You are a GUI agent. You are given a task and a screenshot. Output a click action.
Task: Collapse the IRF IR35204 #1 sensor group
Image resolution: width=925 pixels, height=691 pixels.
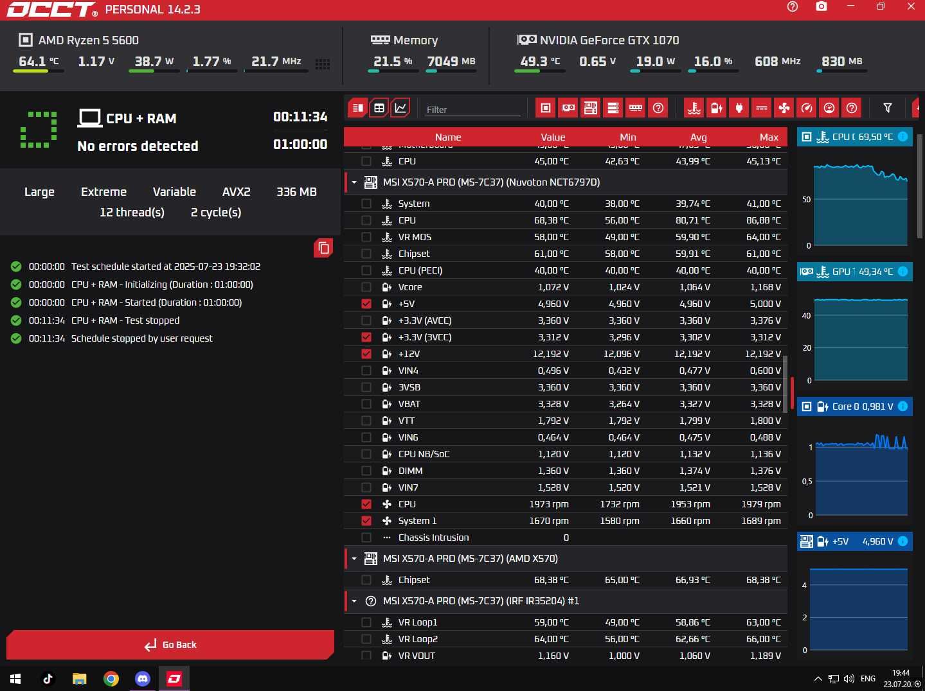click(x=354, y=601)
